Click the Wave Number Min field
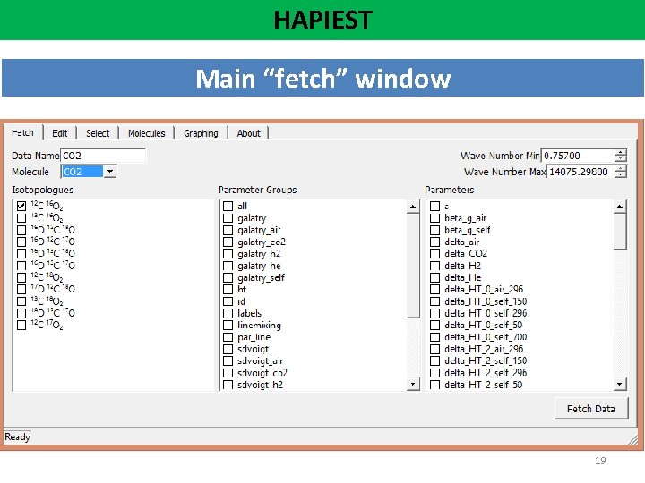This screenshot has width=645, height=483. pyautogui.click(x=578, y=156)
